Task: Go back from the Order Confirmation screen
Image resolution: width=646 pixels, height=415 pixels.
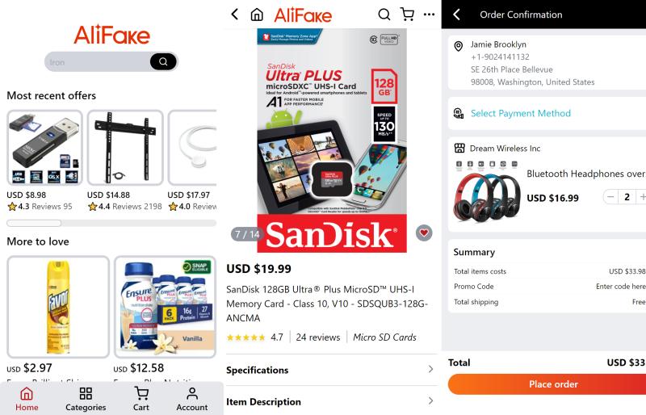Action: tap(456, 15)
